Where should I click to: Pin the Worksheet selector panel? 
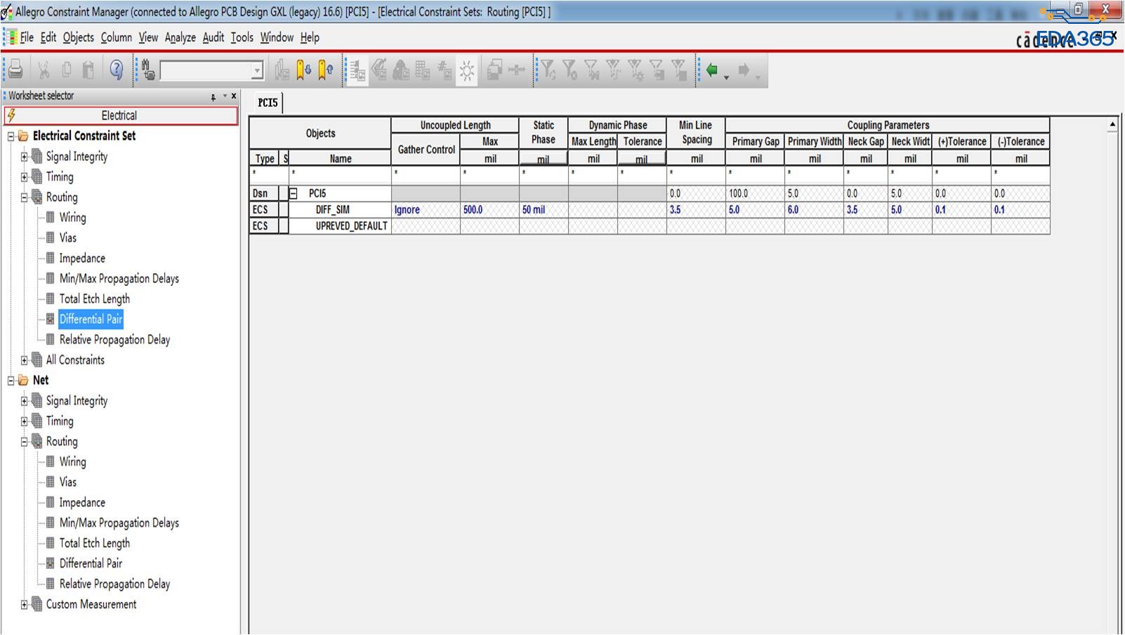pos(213,96)
